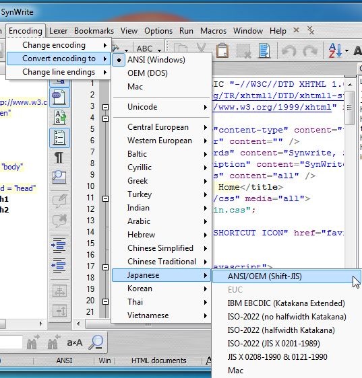Select ANSI/OEM (Shift-JIS) Japanese encoding
This screenshot has height=378, width=362.
click(286, 276)
